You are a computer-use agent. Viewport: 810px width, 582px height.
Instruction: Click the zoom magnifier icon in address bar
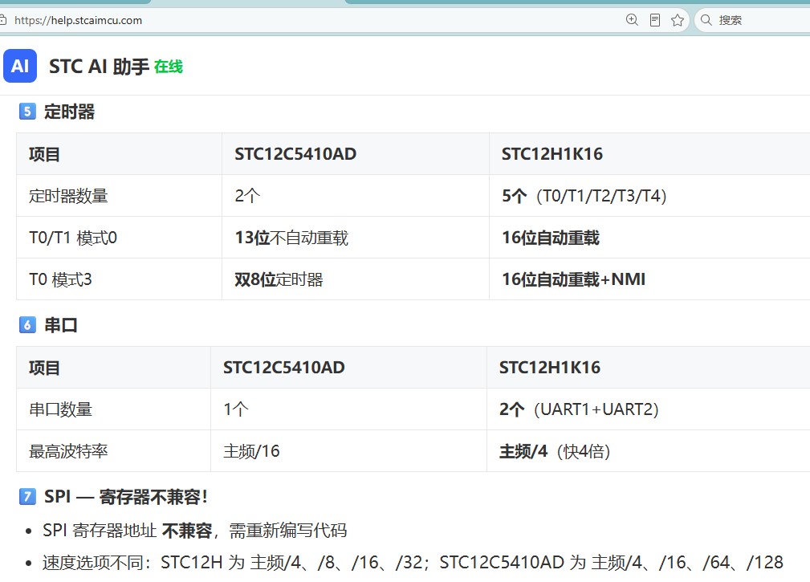(x=632, y=20)
